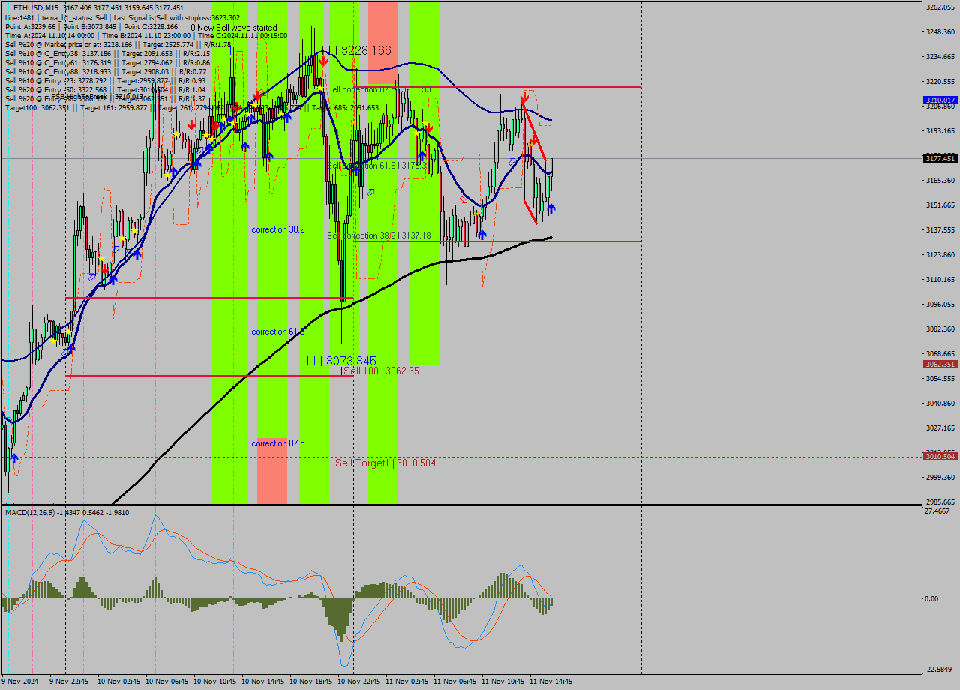
Task: Click the '11 Nov 14:45' time label
Action: tap(549, 682)
